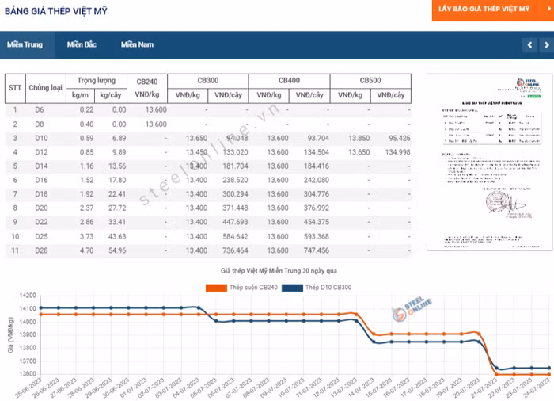The width and height of the screenshot is (554, 401).
Task: Click the 14200 y-axis label on chart
Action: tap(28, 296)
